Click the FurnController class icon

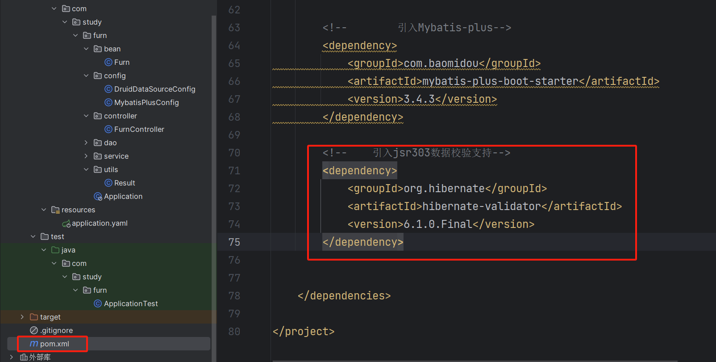(108, 129)
